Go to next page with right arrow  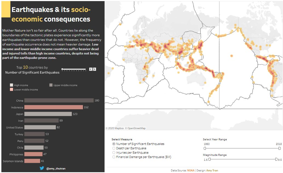point(94,69)
